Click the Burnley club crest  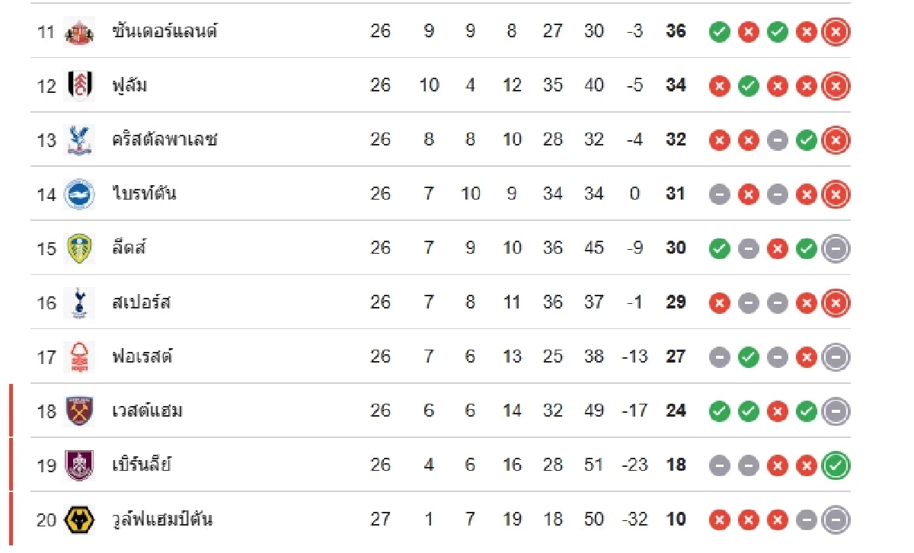[x=79, y=465]
